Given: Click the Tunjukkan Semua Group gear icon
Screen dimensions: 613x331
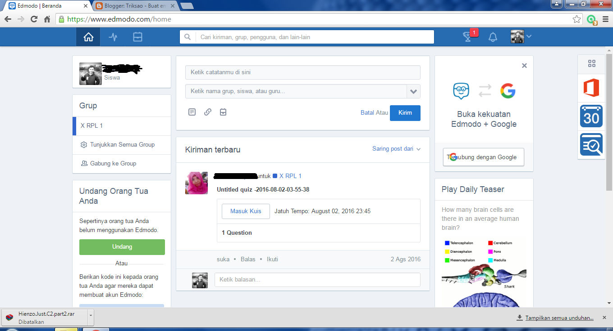Looking at the screenshot, I should coord(84,145).
